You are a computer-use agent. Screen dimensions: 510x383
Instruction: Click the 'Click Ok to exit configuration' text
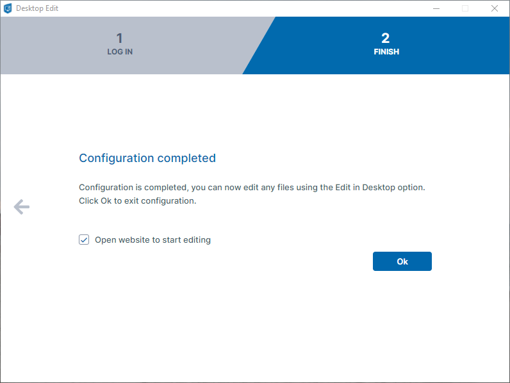point(137,200)
